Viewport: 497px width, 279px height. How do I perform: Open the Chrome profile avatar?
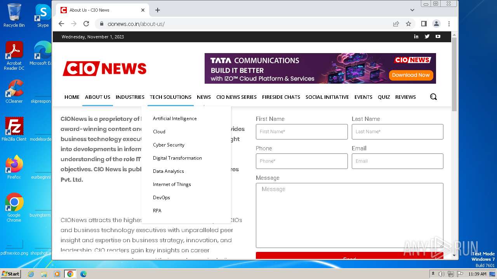tap(436, 24)
